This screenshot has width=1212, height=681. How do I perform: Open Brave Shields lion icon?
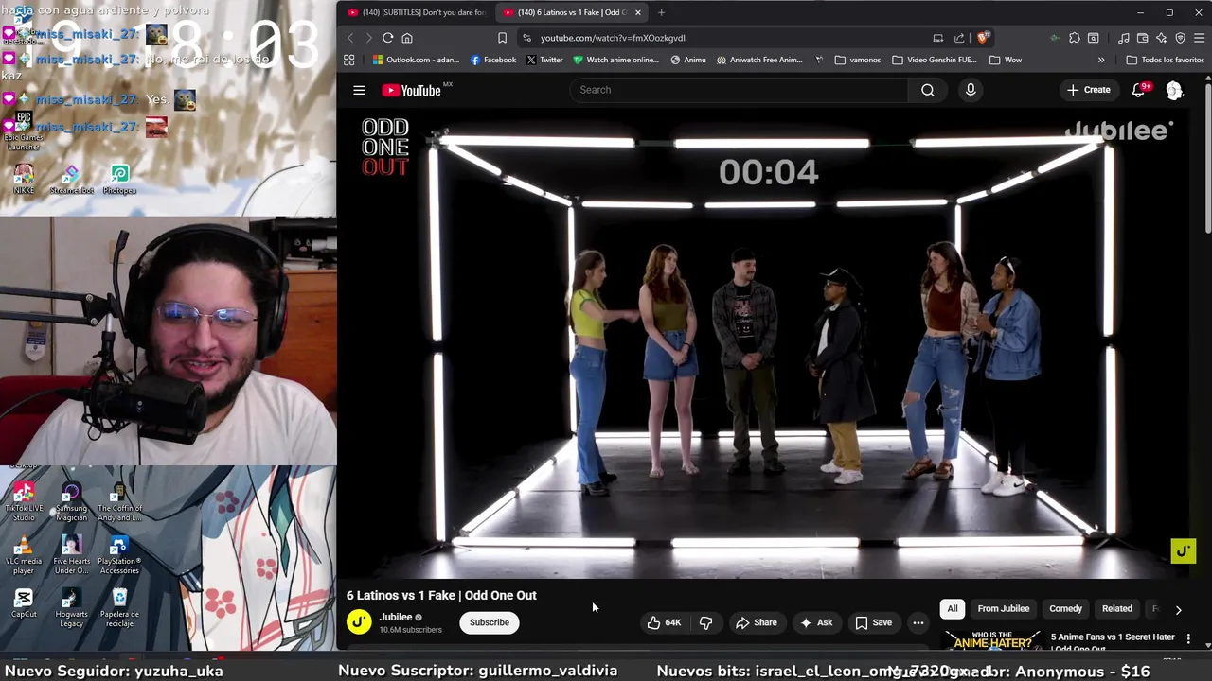point(983,38)
